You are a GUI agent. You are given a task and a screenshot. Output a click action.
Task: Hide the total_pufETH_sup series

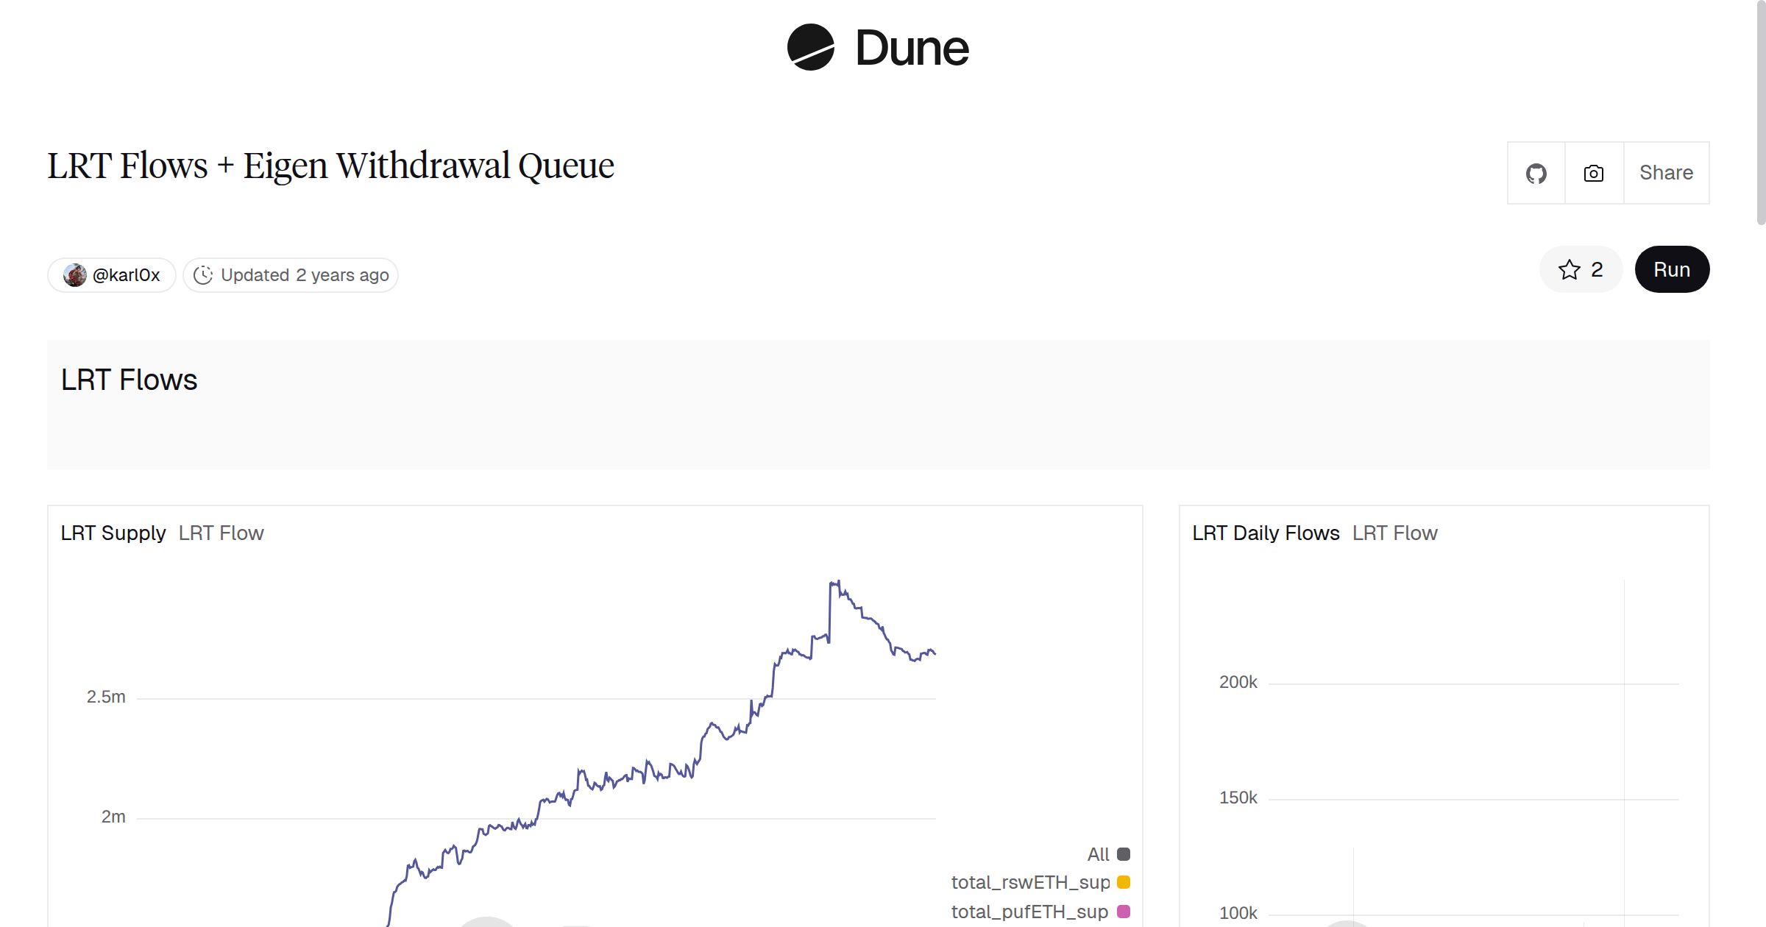pyautogui.click(x=1029, y=911)
